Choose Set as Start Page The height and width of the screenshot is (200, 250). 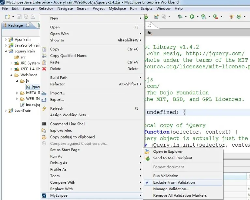(92, 150)
